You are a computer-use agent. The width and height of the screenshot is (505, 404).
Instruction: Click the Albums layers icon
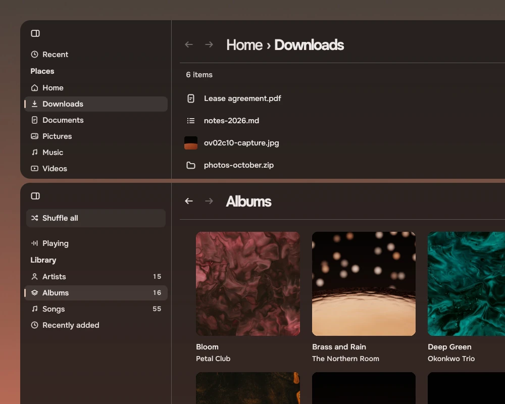click(34, 292)
